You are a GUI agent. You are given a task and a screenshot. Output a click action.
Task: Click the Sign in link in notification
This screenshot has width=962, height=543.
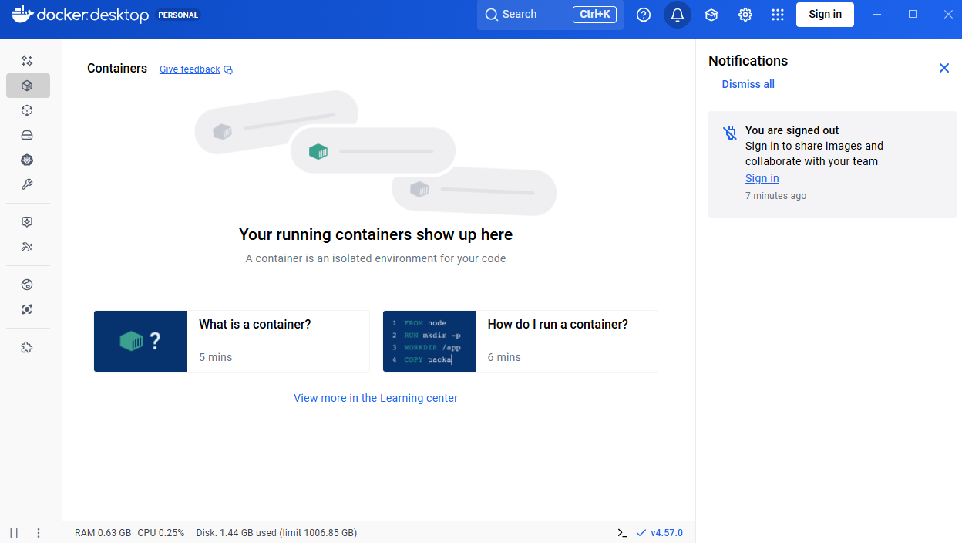click(762, 178)
